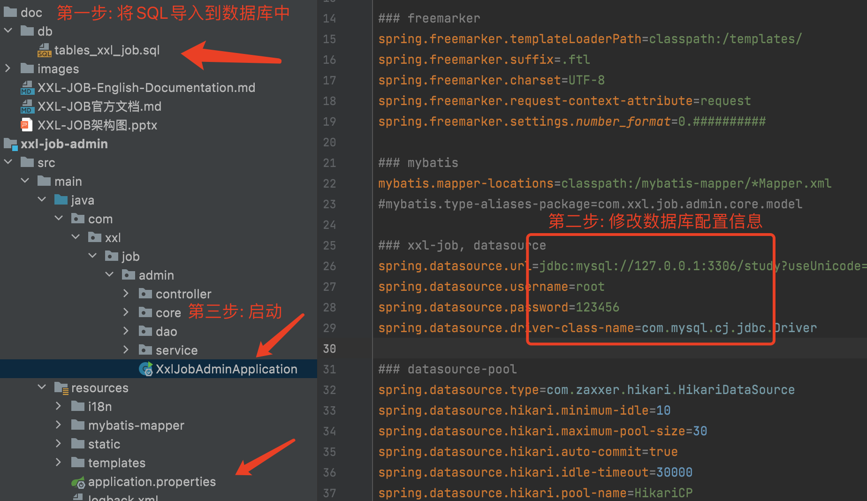
Task: Click the service package icon
Action: pos(145,350)
